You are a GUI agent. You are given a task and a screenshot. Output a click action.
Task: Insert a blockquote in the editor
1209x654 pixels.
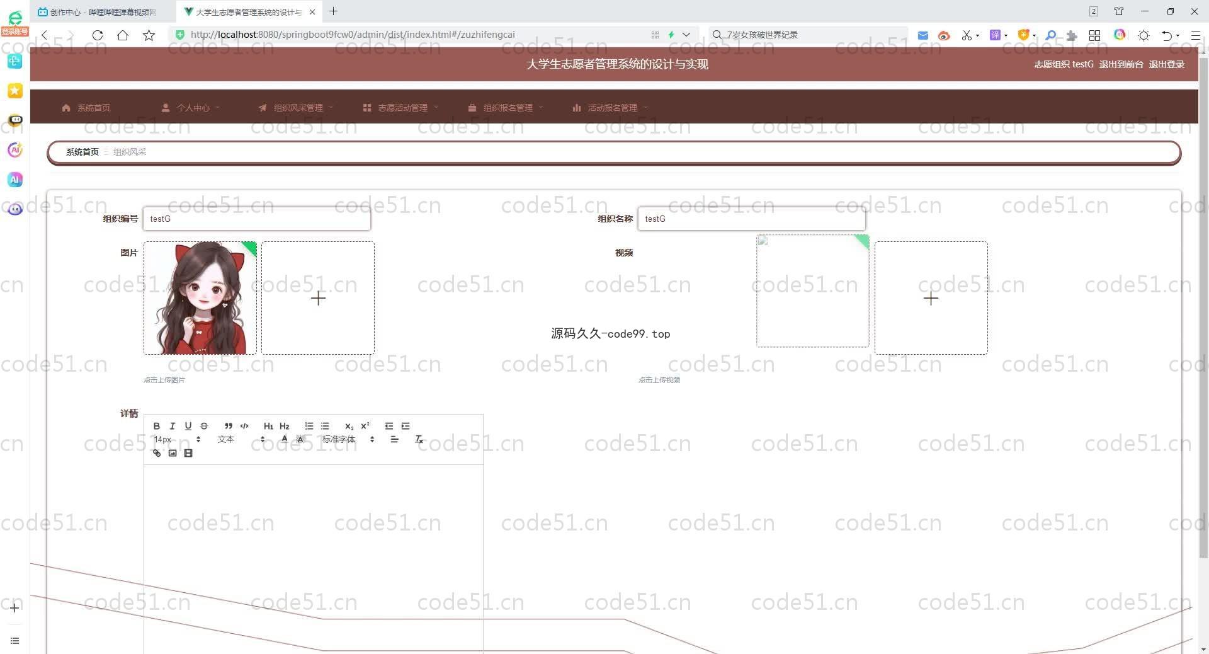tap(229, 426)
